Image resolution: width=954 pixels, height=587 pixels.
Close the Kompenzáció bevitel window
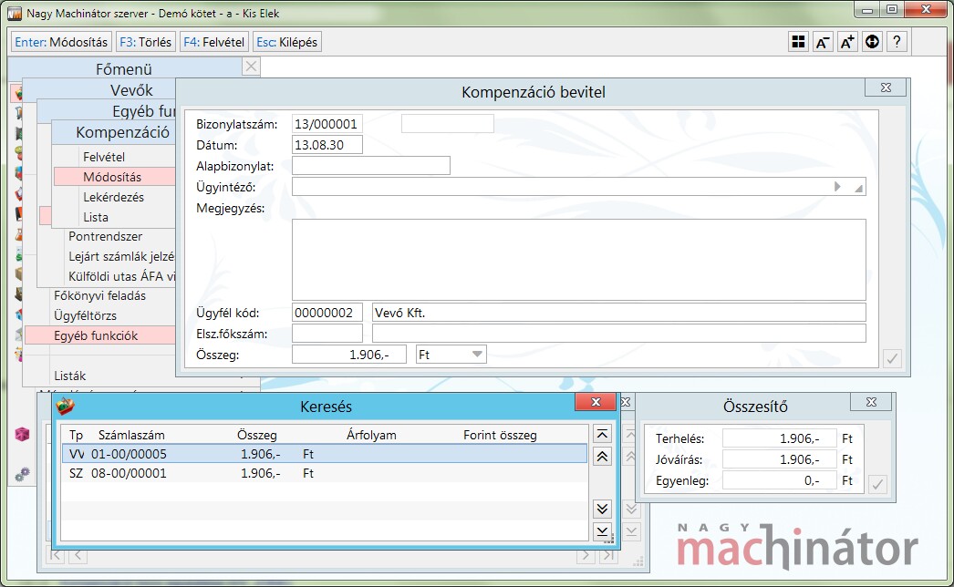(886, 88)
